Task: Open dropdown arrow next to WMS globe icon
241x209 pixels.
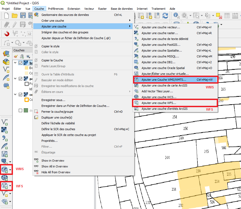Action: point(10,170)
